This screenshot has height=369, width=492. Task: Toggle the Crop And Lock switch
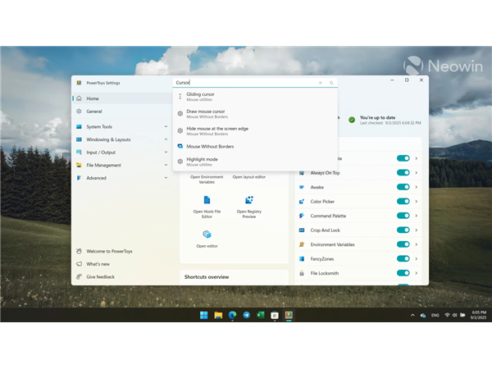click(403, 230)
